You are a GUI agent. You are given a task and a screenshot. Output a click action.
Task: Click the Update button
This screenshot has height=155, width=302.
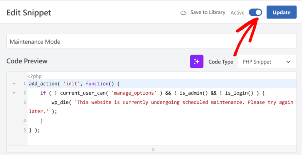tap(282, 12)
